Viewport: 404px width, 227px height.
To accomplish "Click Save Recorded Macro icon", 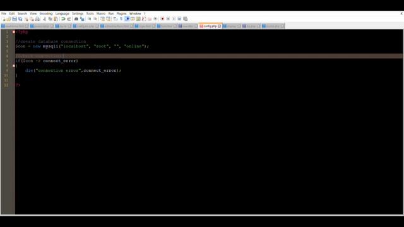I will 185,19.
